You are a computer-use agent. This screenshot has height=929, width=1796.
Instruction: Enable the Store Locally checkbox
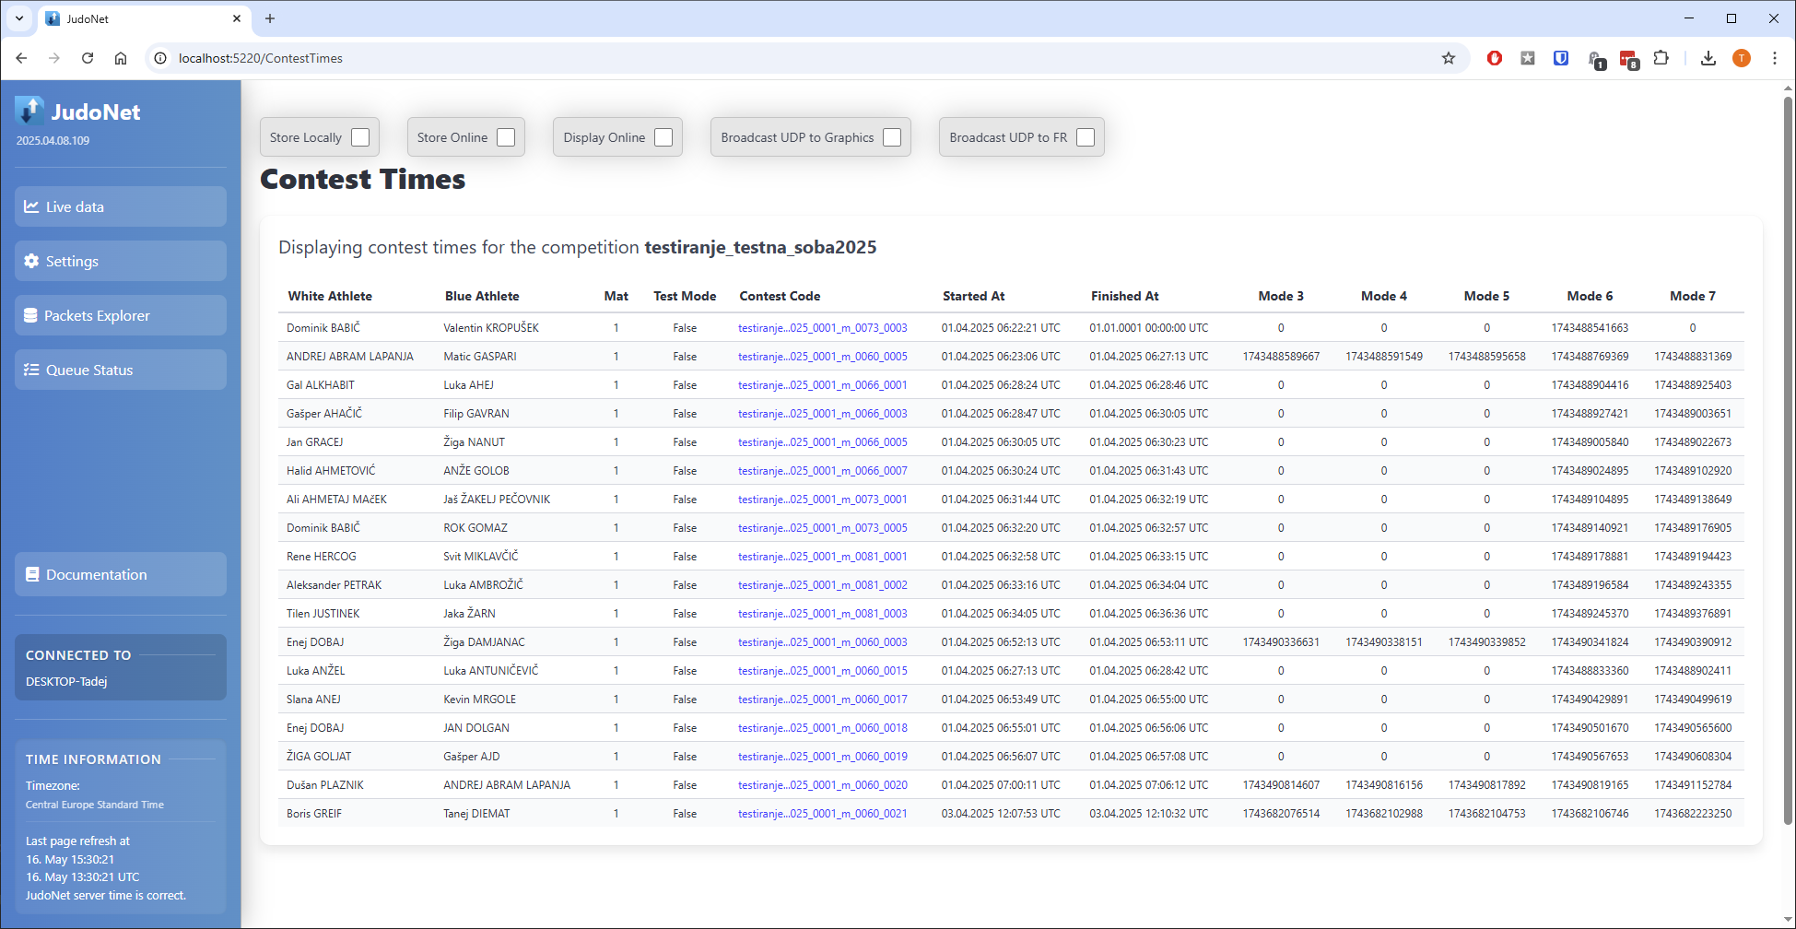[360, 137]
